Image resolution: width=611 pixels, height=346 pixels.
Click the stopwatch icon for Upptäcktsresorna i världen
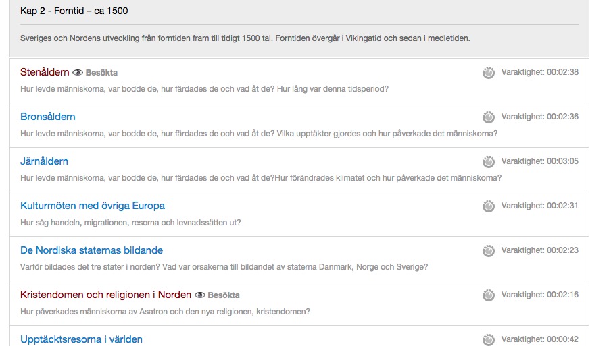pyautogui.click(x=488, y=339)
